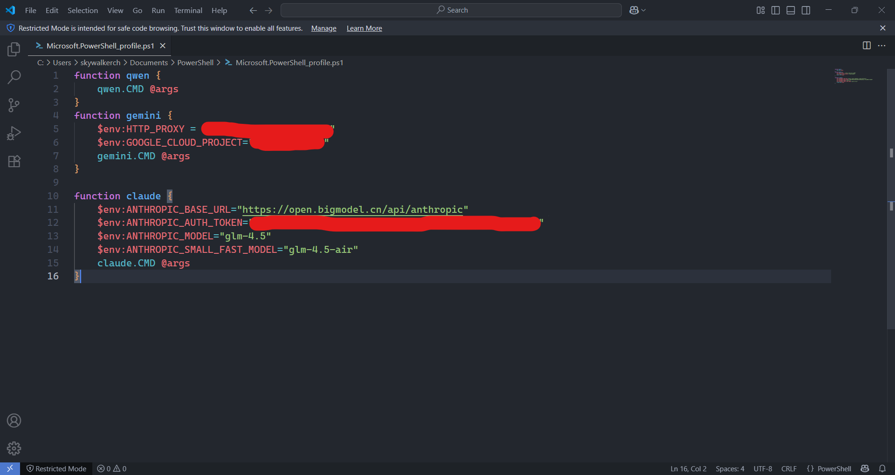Image resolution: width=895 pixels, height=475 pixels.
Task: Open the Manage gear menu
Action: [x=14, y=448]
